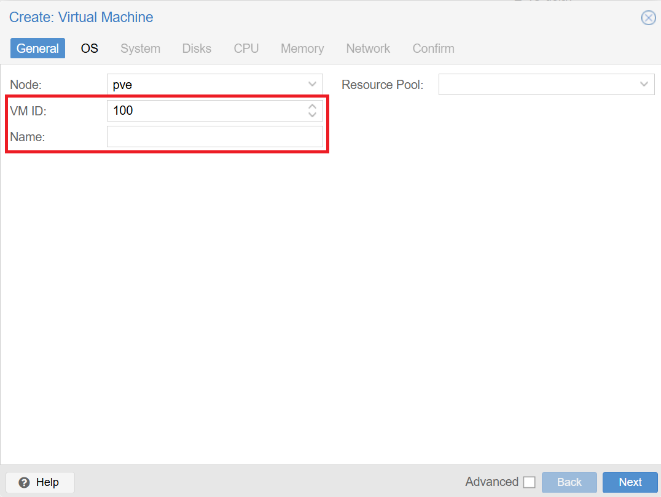
Task: Decrease the VM ID using down arrow
Action: [312, 115]
